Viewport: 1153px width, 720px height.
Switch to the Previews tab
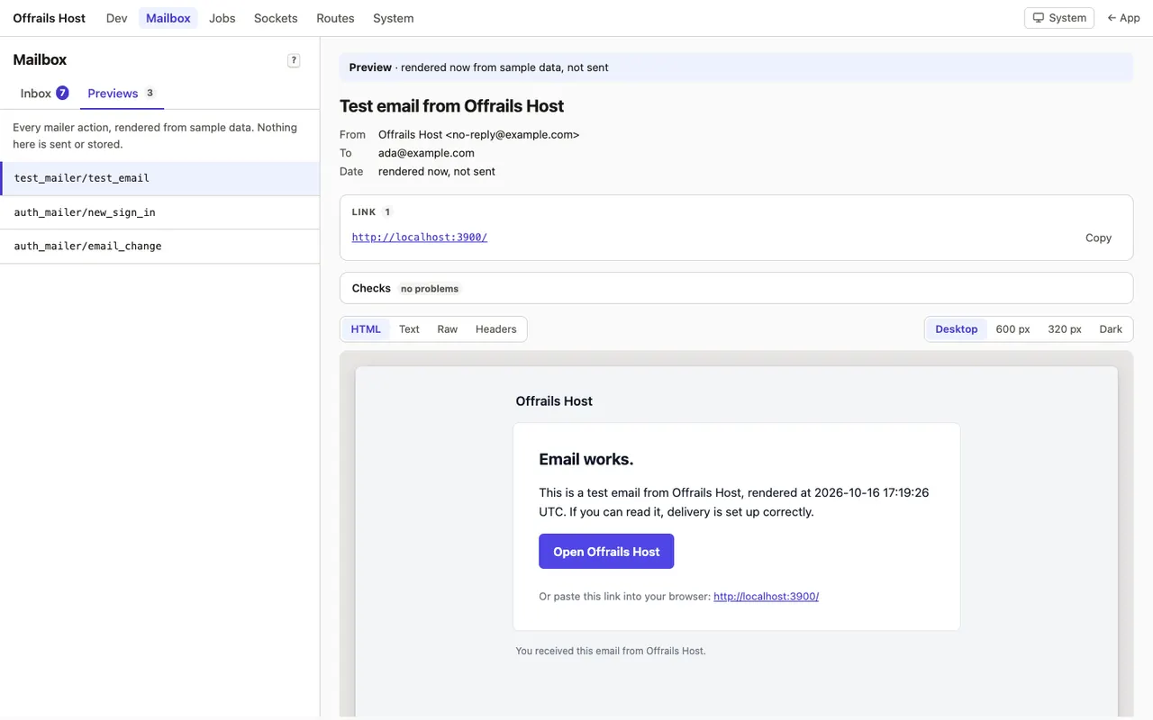click(122, 93)
